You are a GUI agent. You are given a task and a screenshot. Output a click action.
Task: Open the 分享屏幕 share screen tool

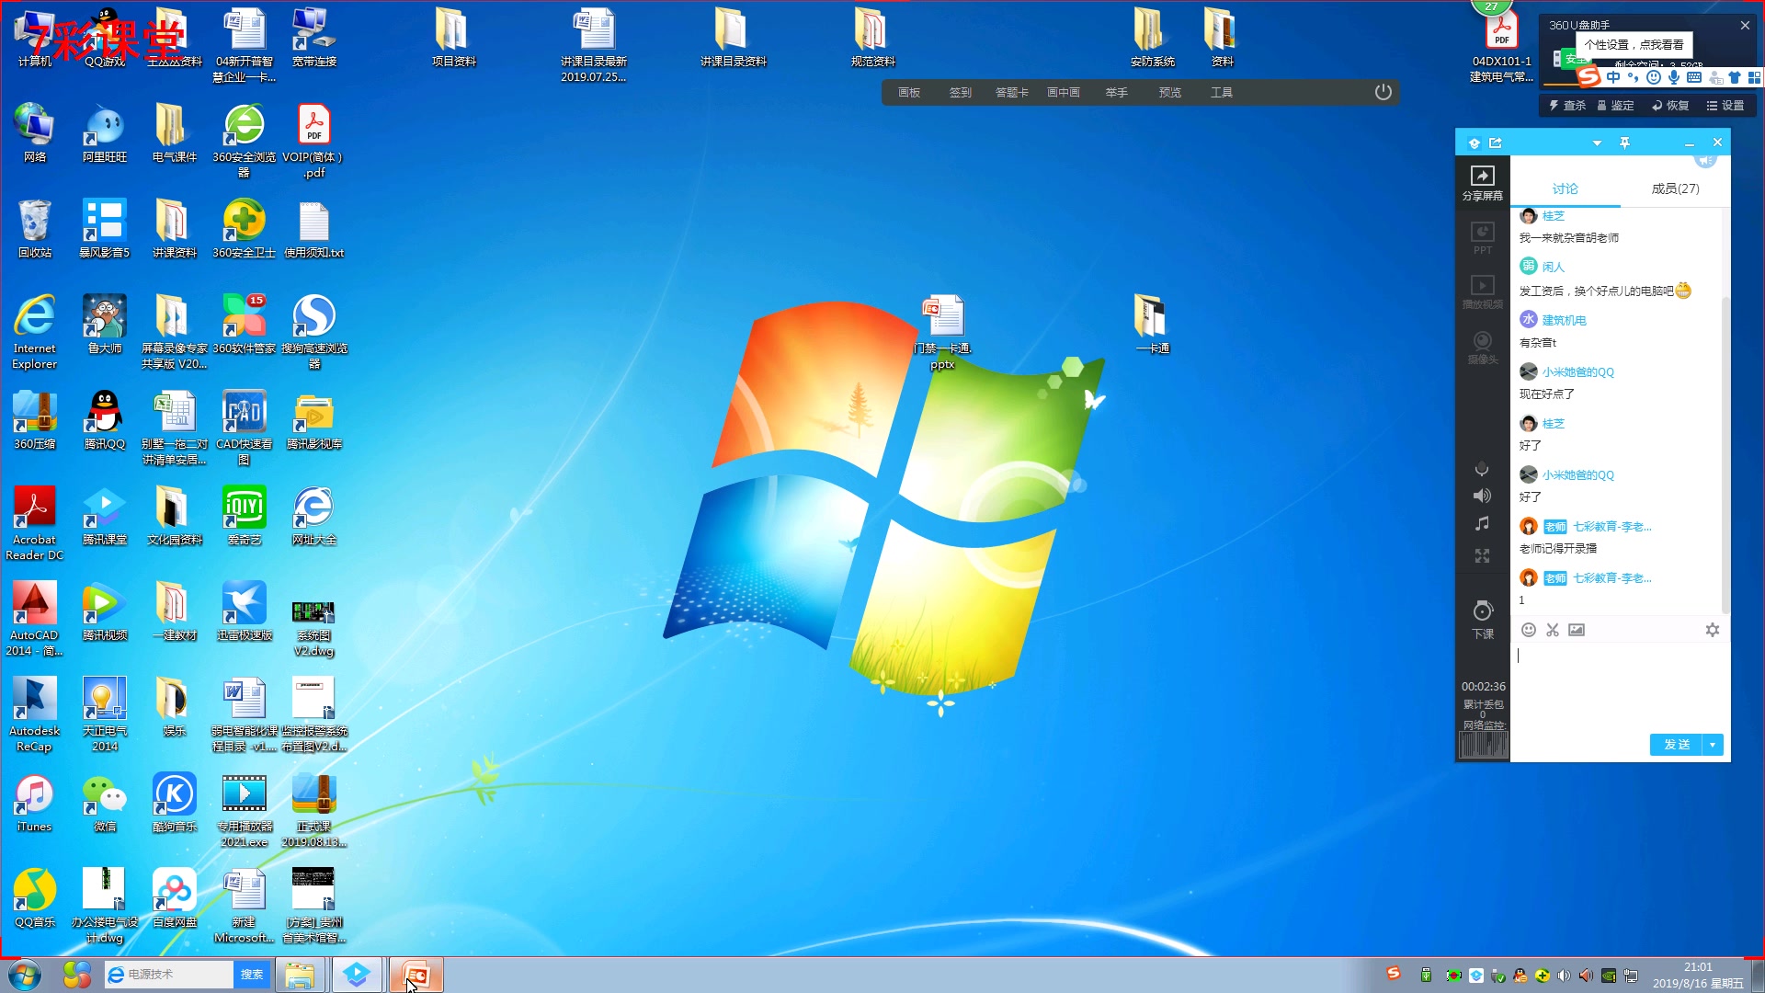pos(1482,183)
